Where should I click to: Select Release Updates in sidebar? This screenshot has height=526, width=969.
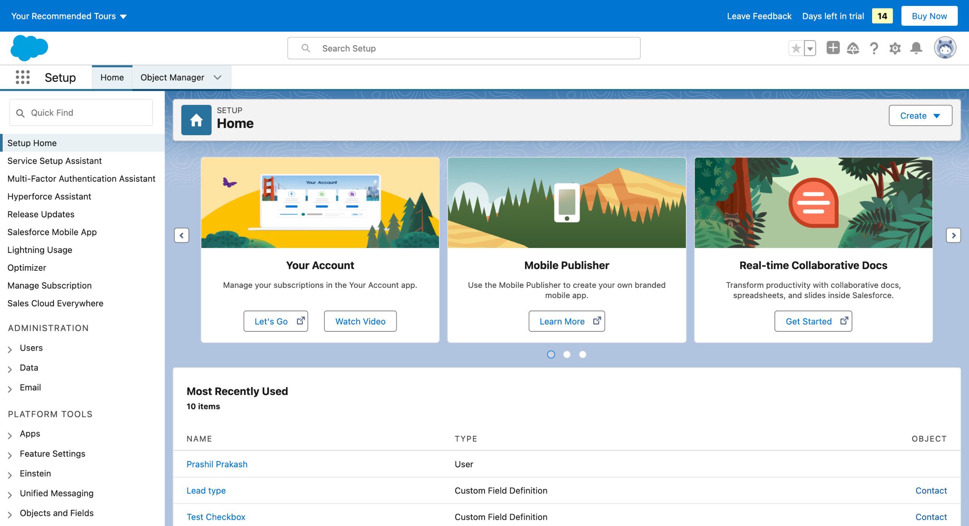pyautogui.click(x=41, y=214)
